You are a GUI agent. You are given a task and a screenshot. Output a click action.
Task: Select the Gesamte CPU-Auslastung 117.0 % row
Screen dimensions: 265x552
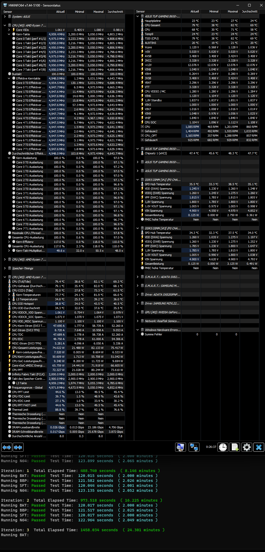coord(63,246)
